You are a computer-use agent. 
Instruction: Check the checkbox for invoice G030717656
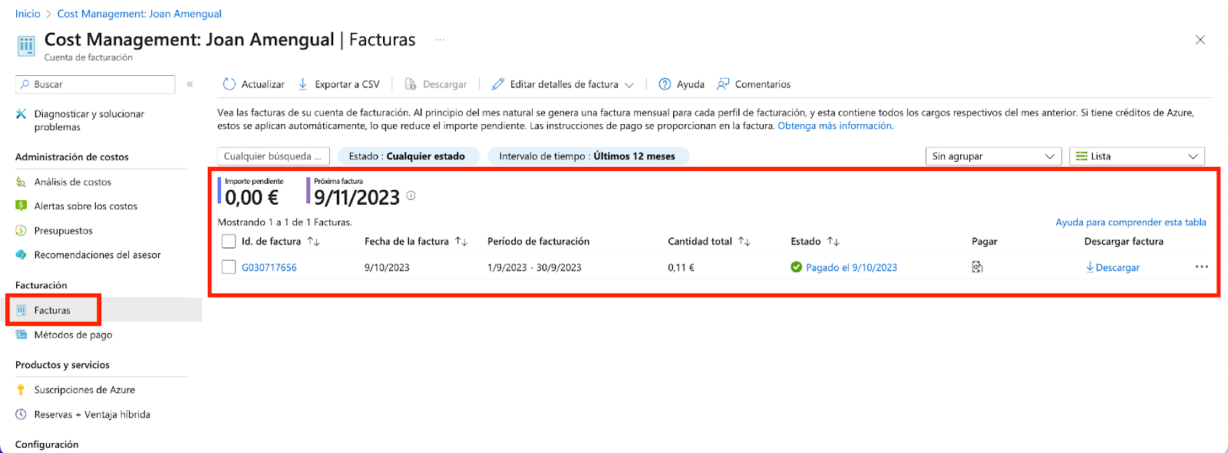point(229,267)
